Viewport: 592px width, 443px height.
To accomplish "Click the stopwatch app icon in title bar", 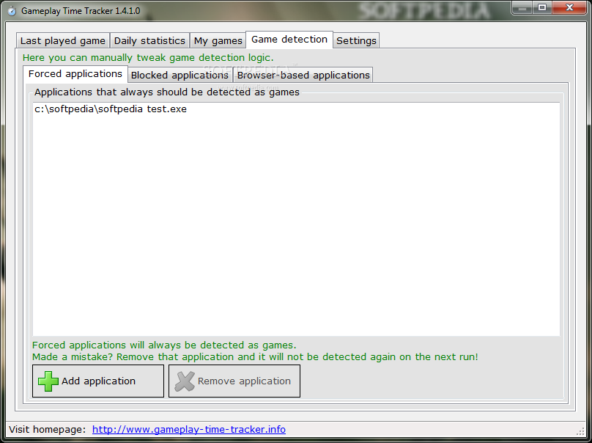I will (12, 11).
